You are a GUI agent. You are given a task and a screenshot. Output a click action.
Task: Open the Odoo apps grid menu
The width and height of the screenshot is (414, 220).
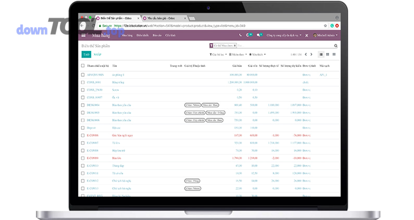click(x=83, y=35)
